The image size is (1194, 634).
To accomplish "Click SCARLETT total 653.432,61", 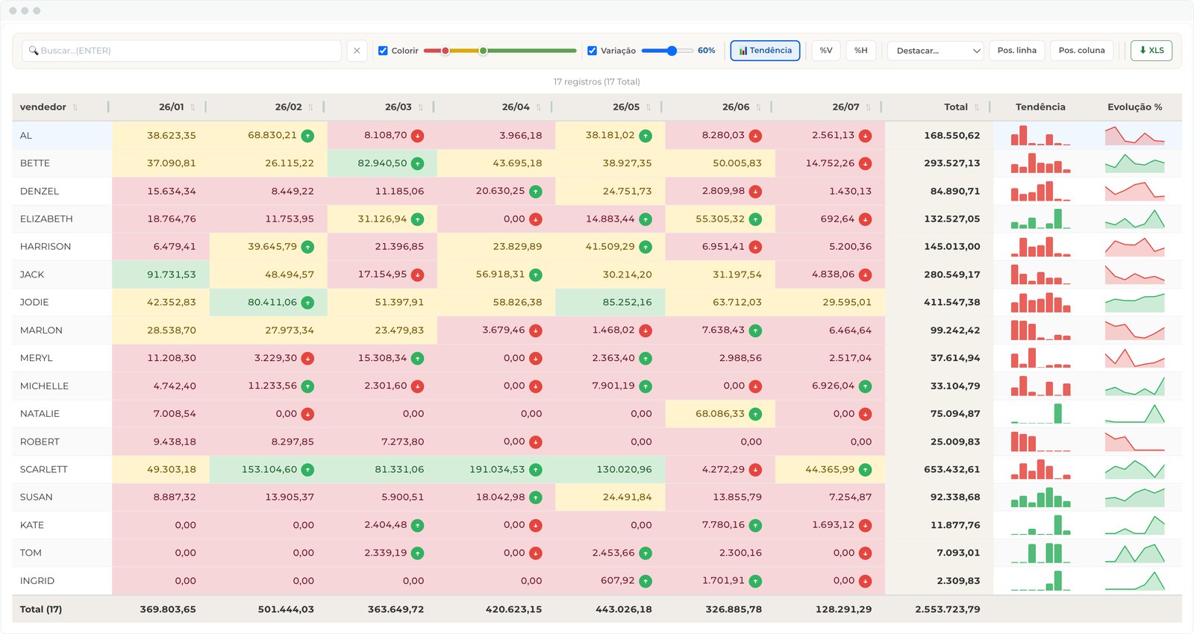I will tap(952, 469).
